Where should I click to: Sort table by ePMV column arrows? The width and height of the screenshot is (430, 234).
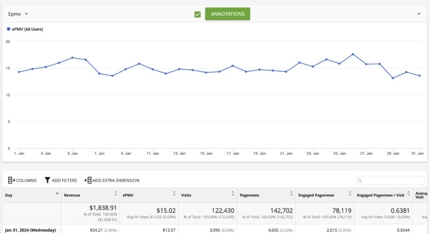tap(174, 194)
